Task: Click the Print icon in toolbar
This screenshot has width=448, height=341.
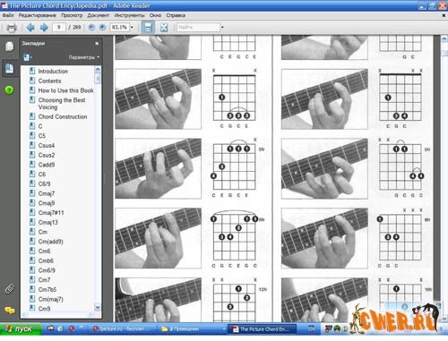Action: pos(12,28)
